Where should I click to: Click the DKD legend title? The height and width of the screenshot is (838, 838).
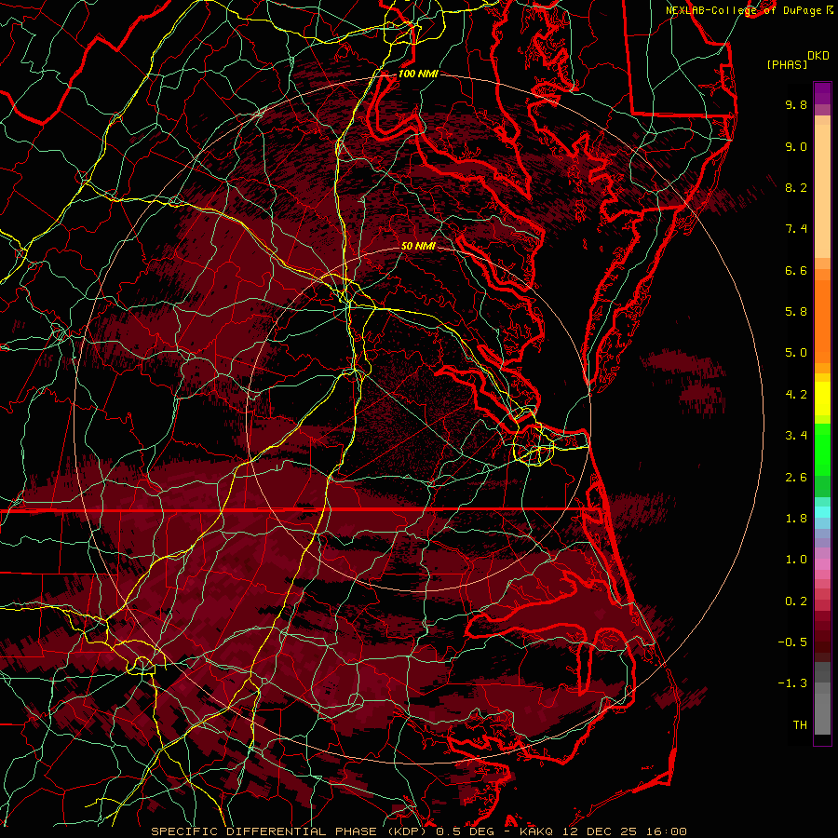(x=818, y=56)
